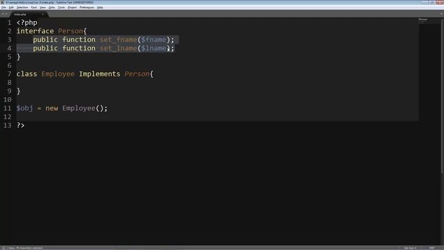This screenshot has height=250, width=444.
Task: Click 'Employee' class name on line 7
Action: (58, 74)
